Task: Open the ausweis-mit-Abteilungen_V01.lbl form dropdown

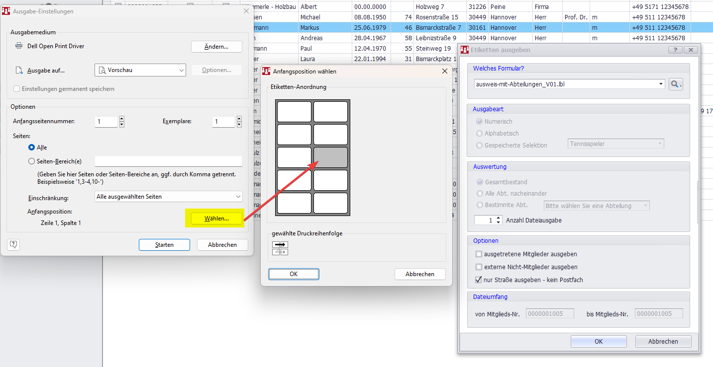Action: (570, 84)
